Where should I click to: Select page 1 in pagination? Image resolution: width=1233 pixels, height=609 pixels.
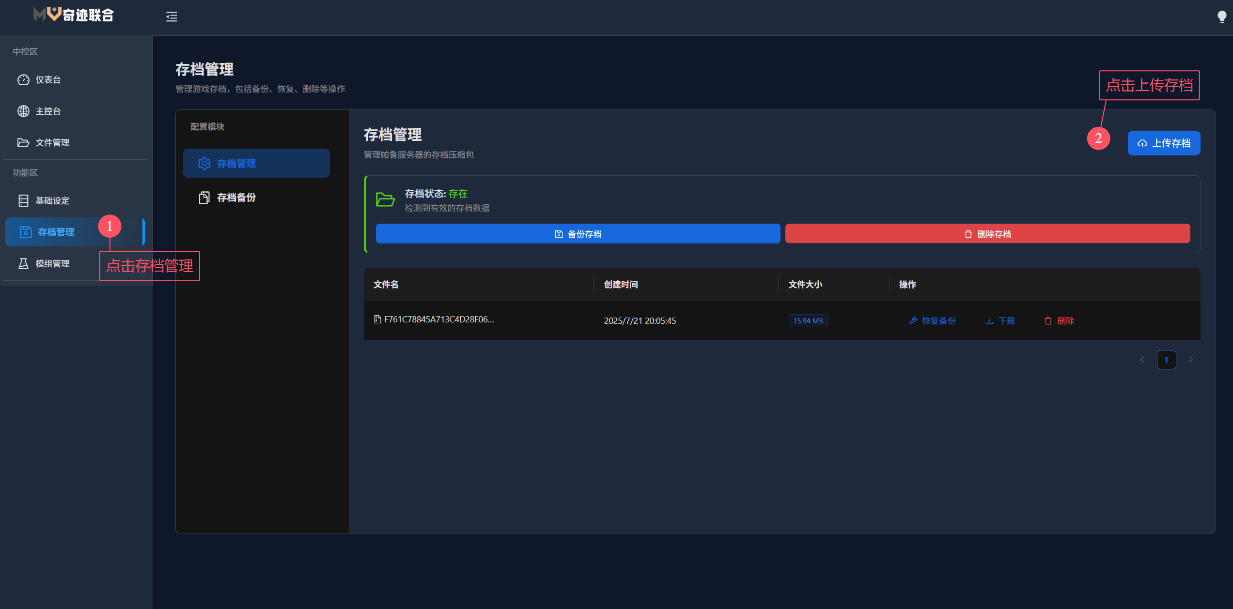pos(1166,360)
